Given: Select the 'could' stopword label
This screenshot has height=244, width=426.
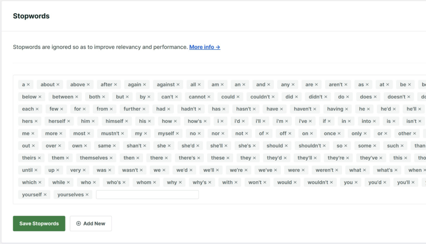Looking at the screenshot, I should [x=228, y=97].
